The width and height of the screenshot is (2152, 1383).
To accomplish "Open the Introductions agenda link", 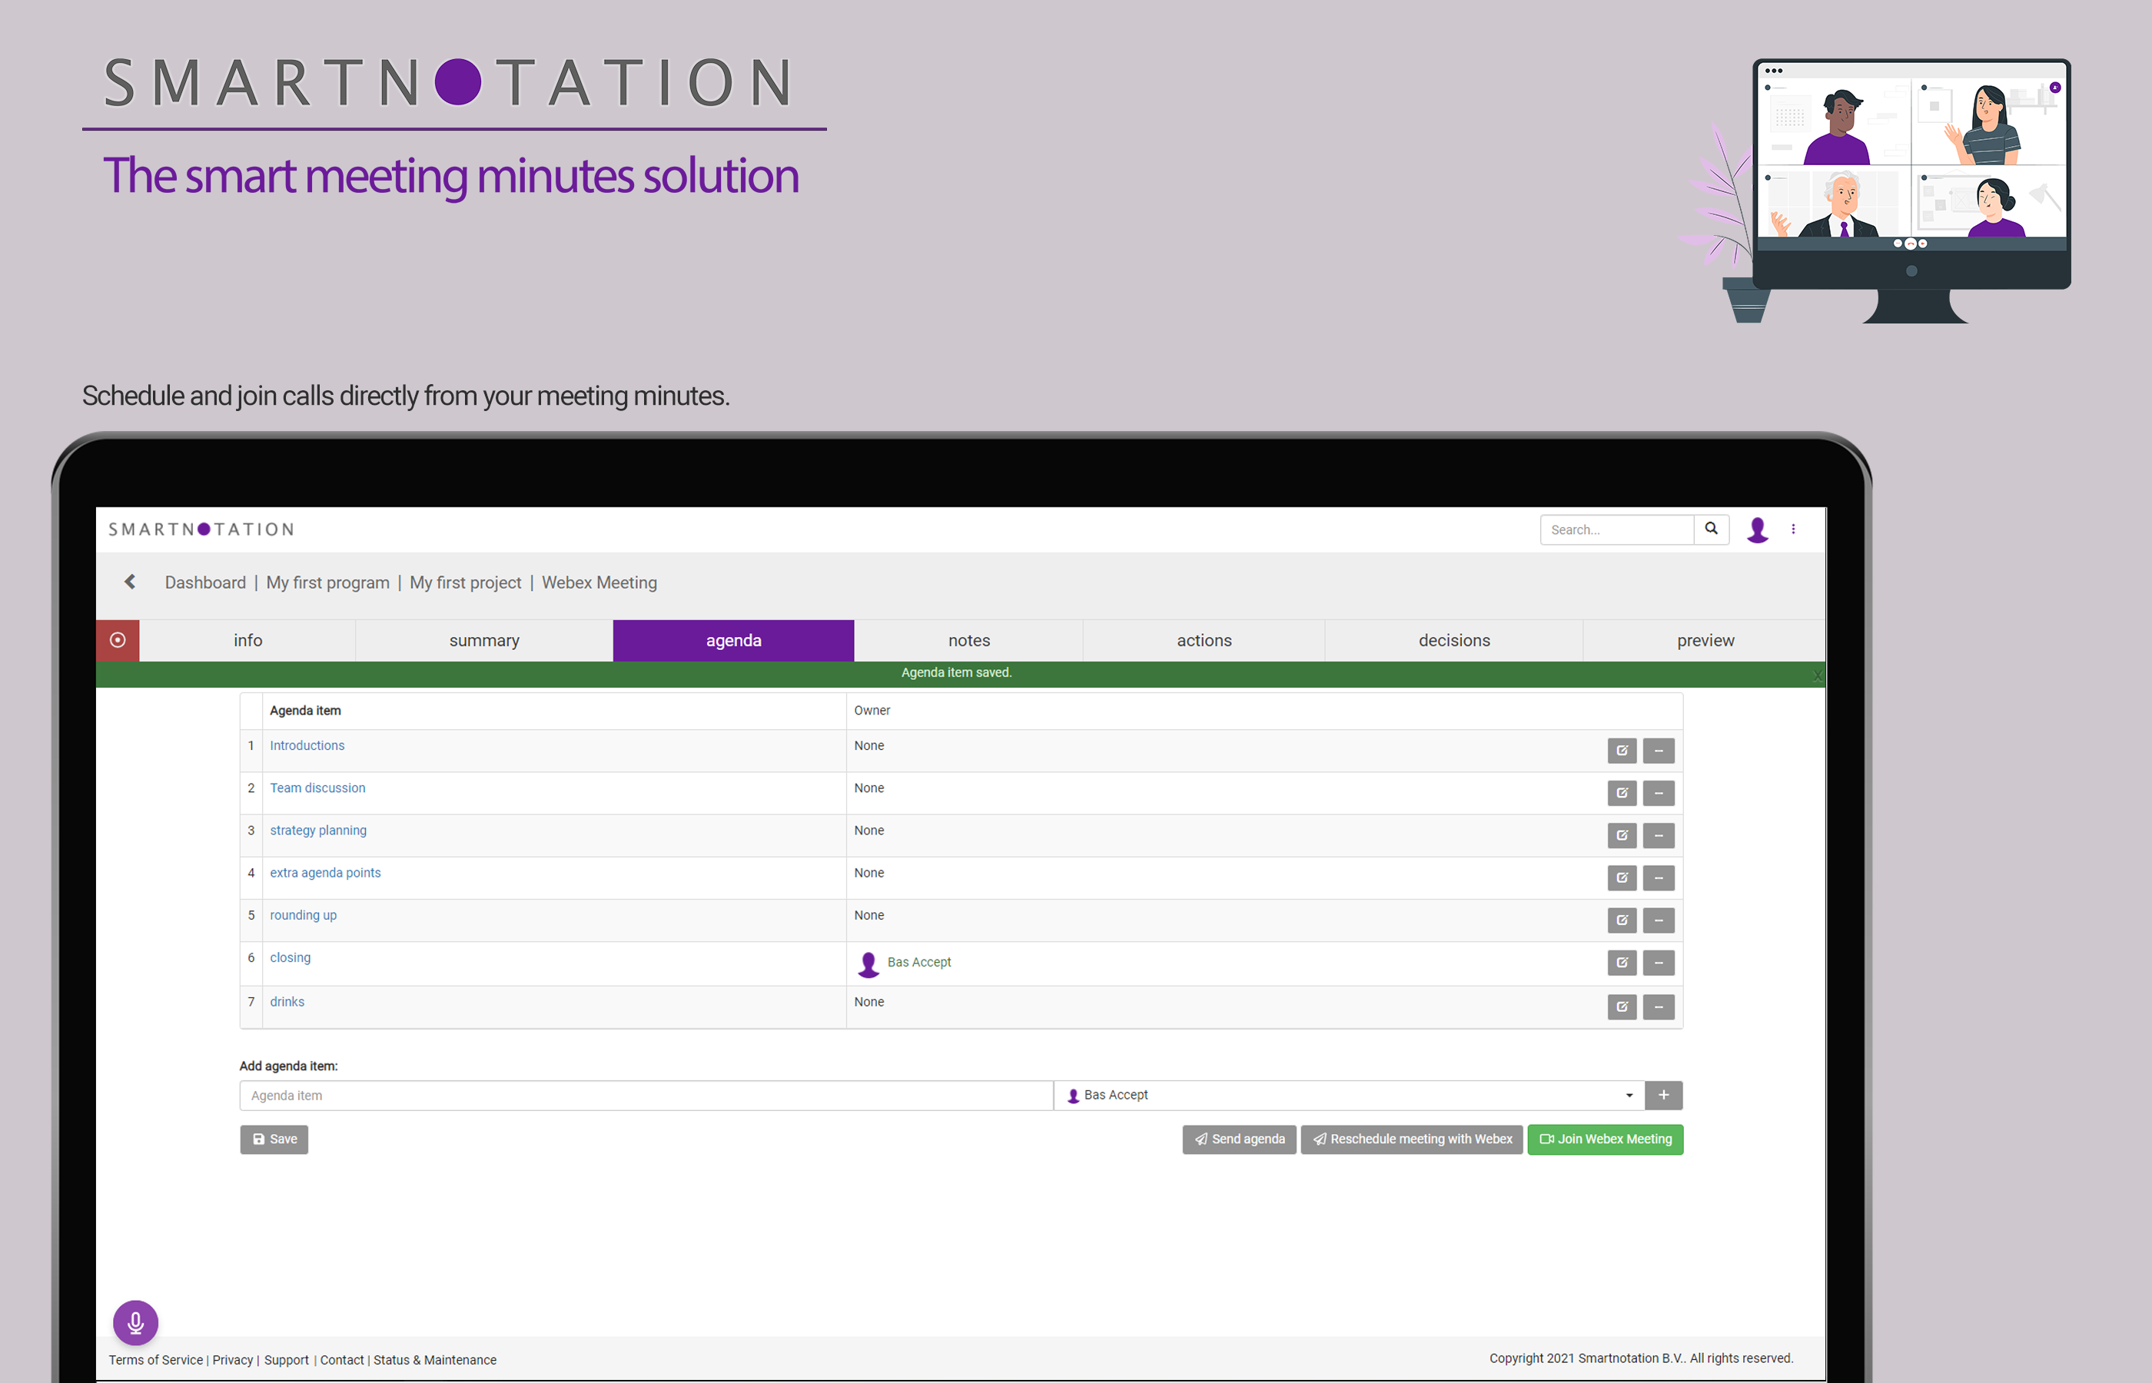I will point(307,745).
